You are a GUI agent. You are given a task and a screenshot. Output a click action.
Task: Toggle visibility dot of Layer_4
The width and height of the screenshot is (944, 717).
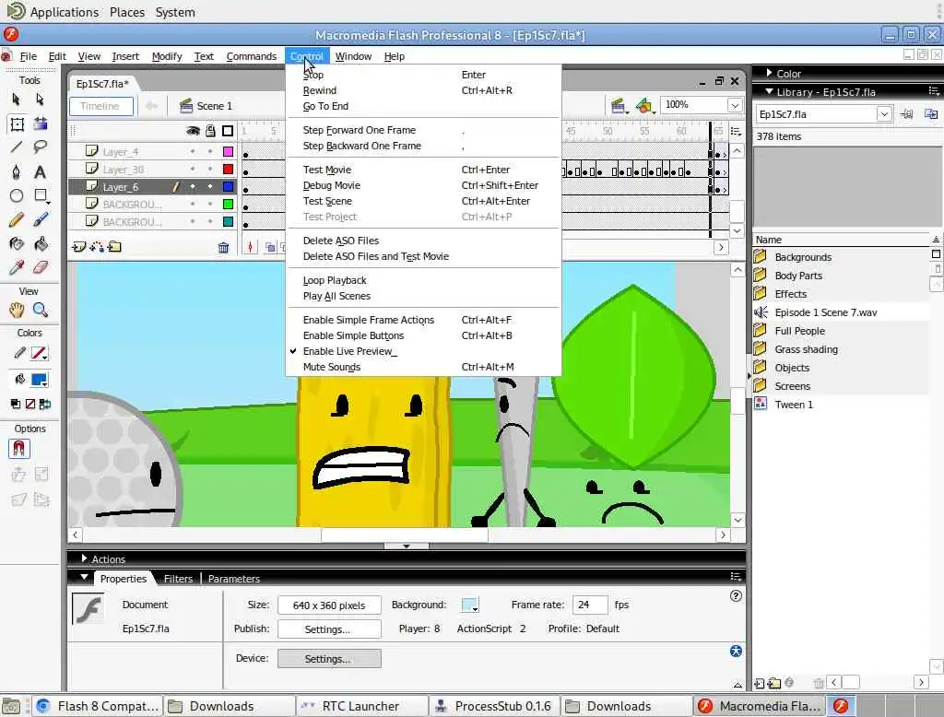[x=193, y=152]
